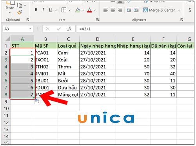Click the Đã bán (kg) header cell

click(163, 46)
